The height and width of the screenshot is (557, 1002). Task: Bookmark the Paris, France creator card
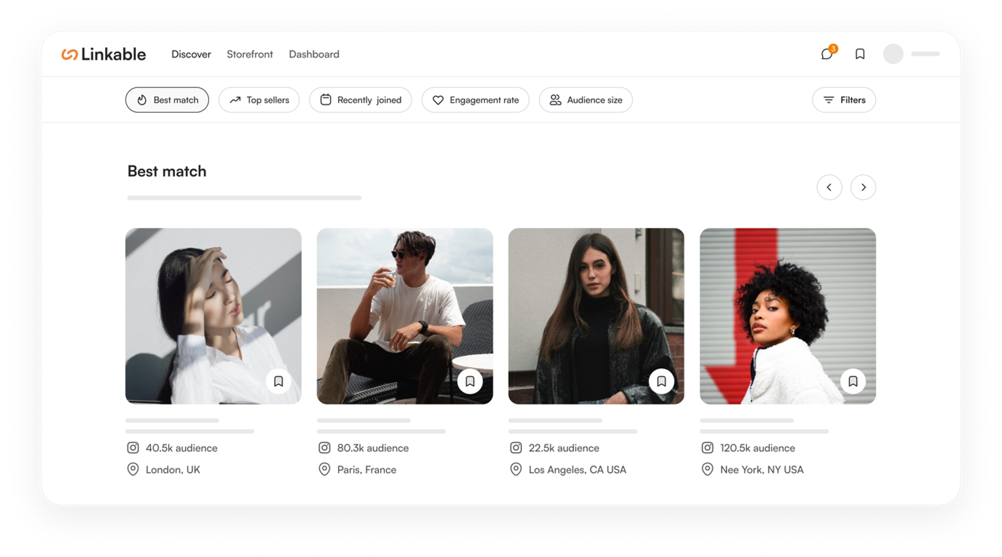click(x=470, y=381)
